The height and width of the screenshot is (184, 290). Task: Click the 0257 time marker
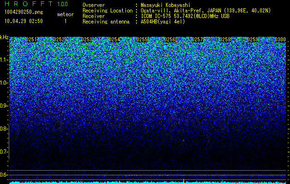click(197, 40)
